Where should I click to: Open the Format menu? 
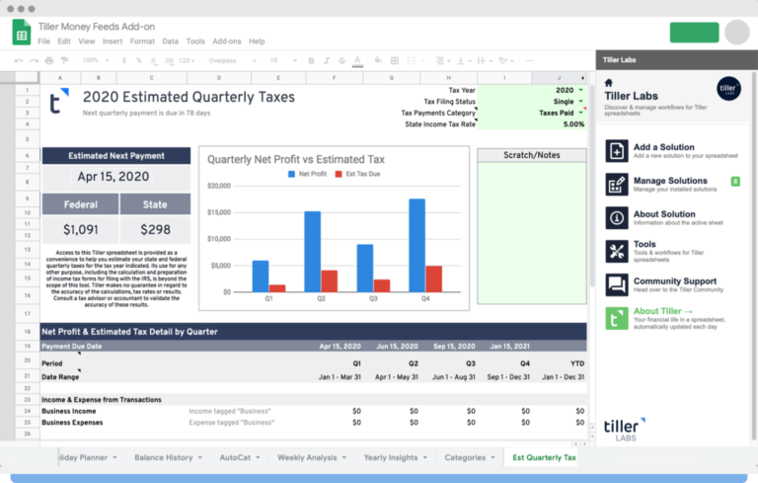[142, 41]
